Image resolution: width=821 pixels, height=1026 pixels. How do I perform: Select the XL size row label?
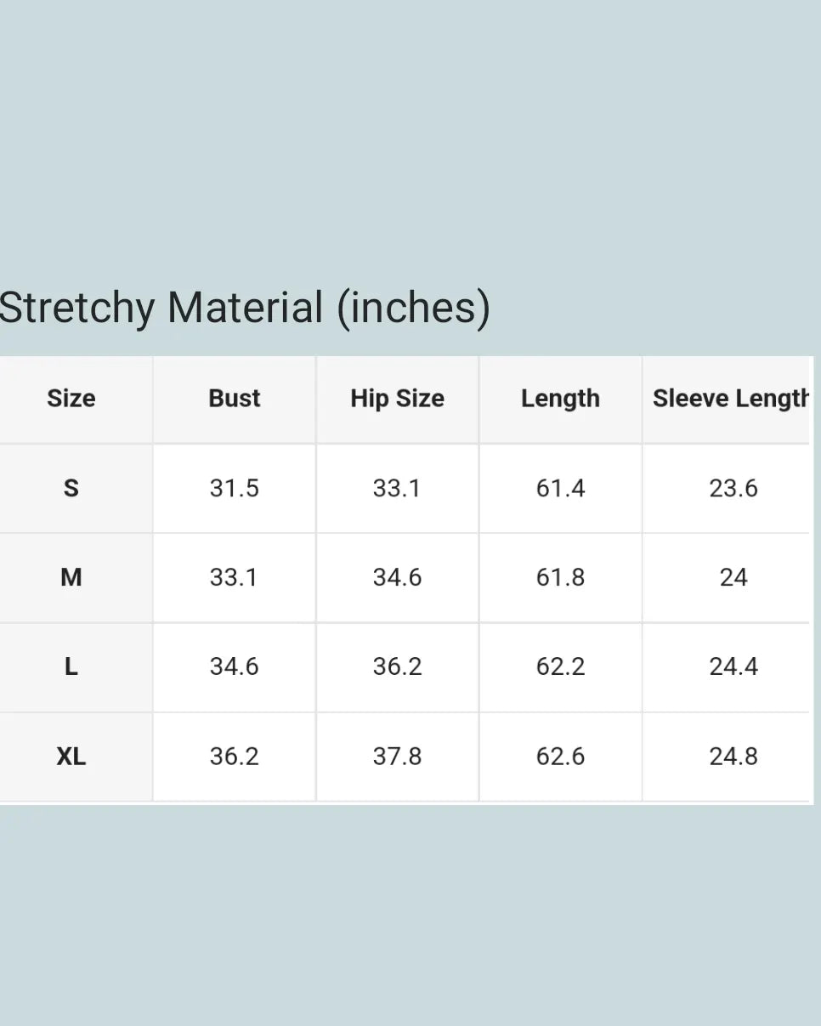pos(71,757)
